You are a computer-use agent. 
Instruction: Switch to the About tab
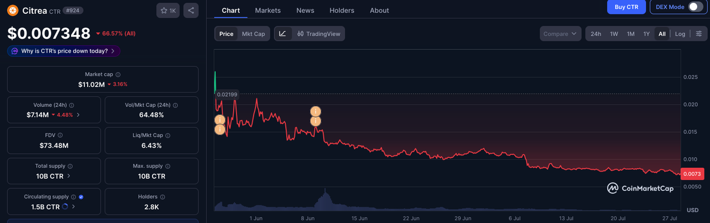click(379, 10)
